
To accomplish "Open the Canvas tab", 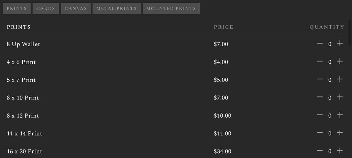I will pyautogui.click(x=76, y=9).
